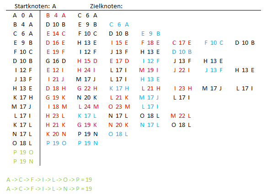Click the red 'I 18 M' entry
Screen dimensions: 267x194
58,107
